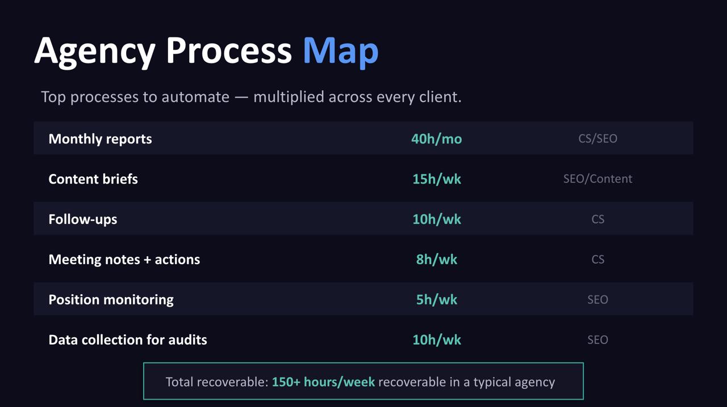Click the 10h/wk value in Follow-ups row
Screen dimensions: 727x407
[x=436, y=219]
